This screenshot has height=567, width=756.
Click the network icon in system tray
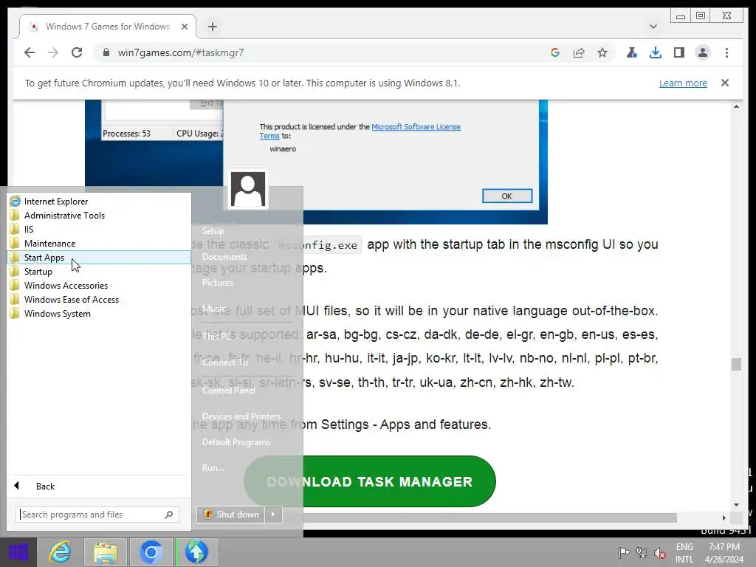tap(642, 552)
